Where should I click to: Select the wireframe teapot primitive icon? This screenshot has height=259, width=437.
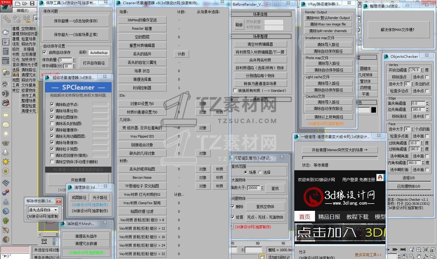pyautogui.click(x=5, y=143)
